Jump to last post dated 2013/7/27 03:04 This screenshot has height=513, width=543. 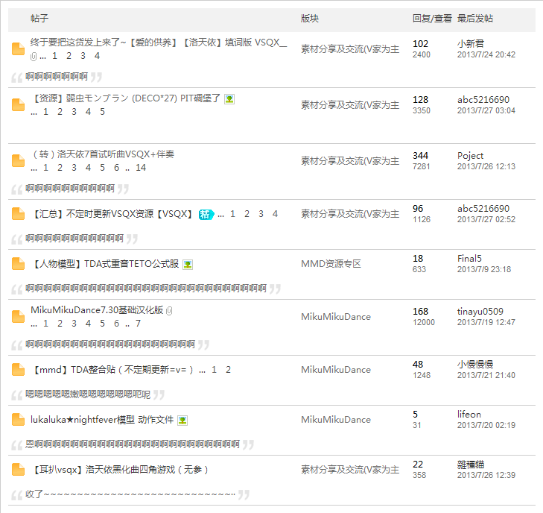[486, 110]
